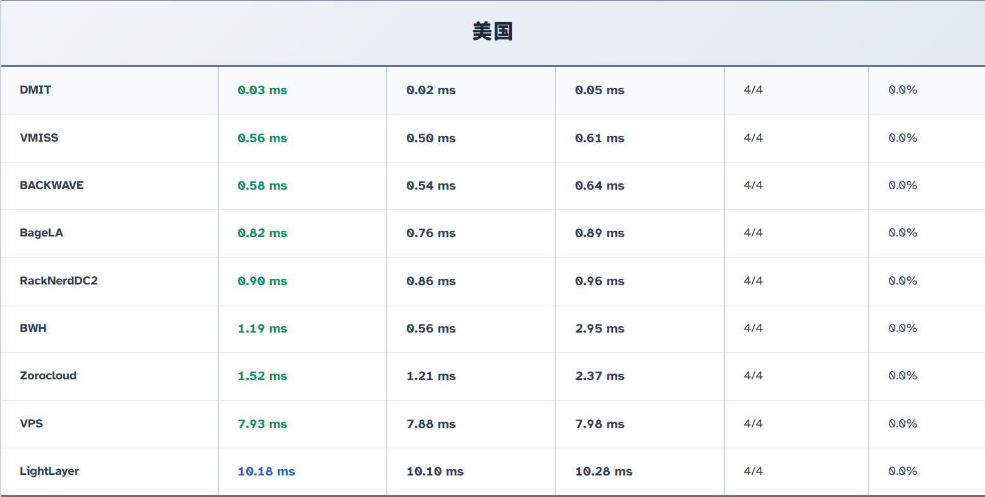Click the 2.95 ms max value for BWH
Viewport: 985px width, 497px height.
[600, 329]
